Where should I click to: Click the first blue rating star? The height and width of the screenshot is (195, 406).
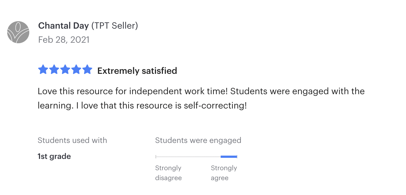coord(43,70)
